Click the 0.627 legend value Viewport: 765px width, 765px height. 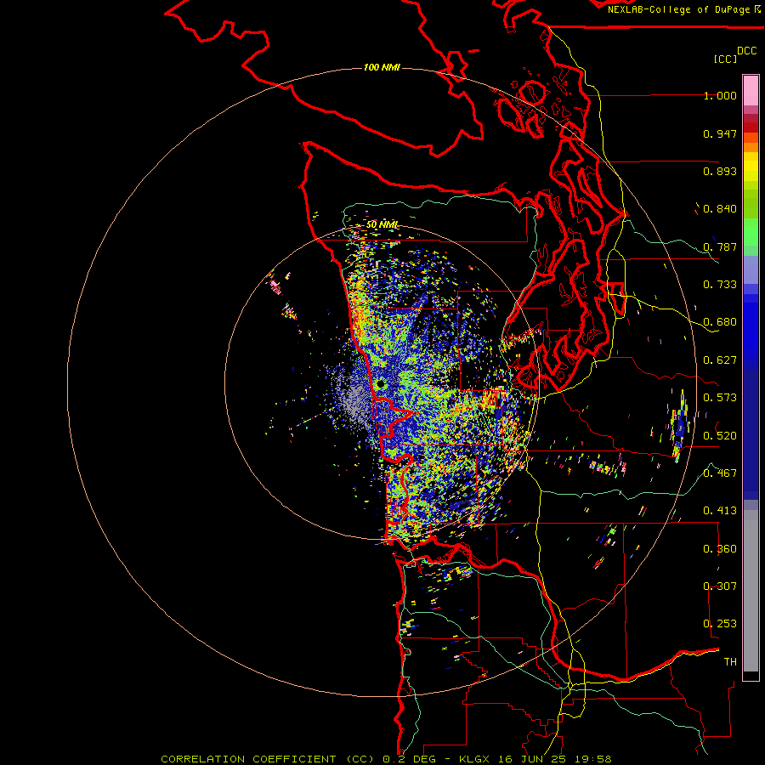click(720, 360)
